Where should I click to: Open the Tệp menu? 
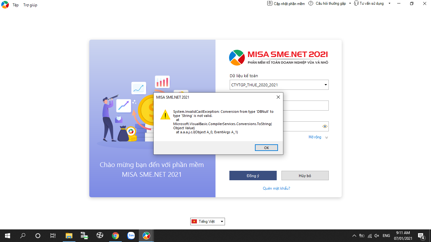click(x=15, y=5)
